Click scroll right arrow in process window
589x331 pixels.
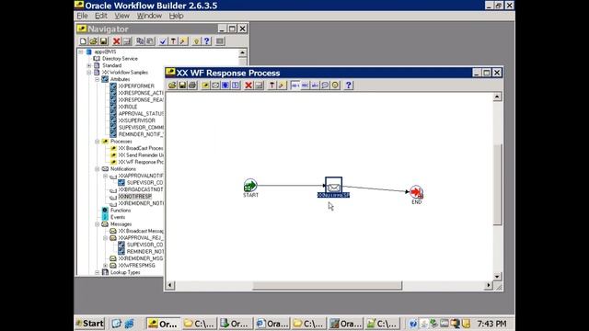click(488, 286)
